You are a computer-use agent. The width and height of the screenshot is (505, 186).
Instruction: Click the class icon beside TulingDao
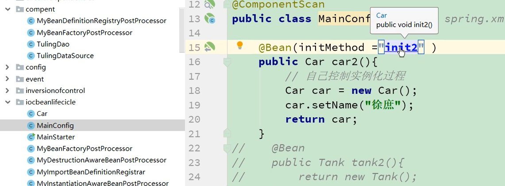pyautogui.click(x=31, y=44)
